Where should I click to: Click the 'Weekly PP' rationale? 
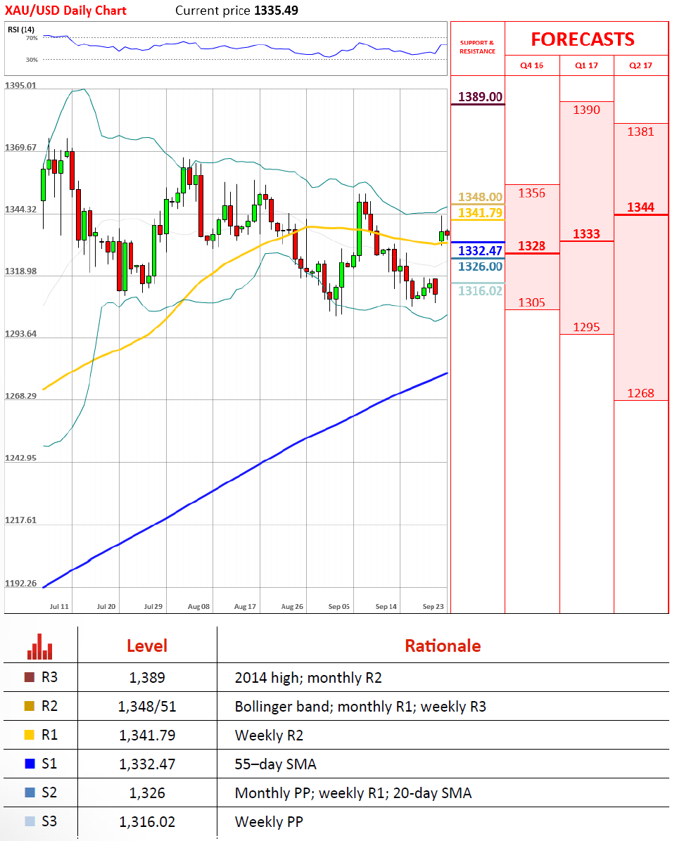[269, 822]
